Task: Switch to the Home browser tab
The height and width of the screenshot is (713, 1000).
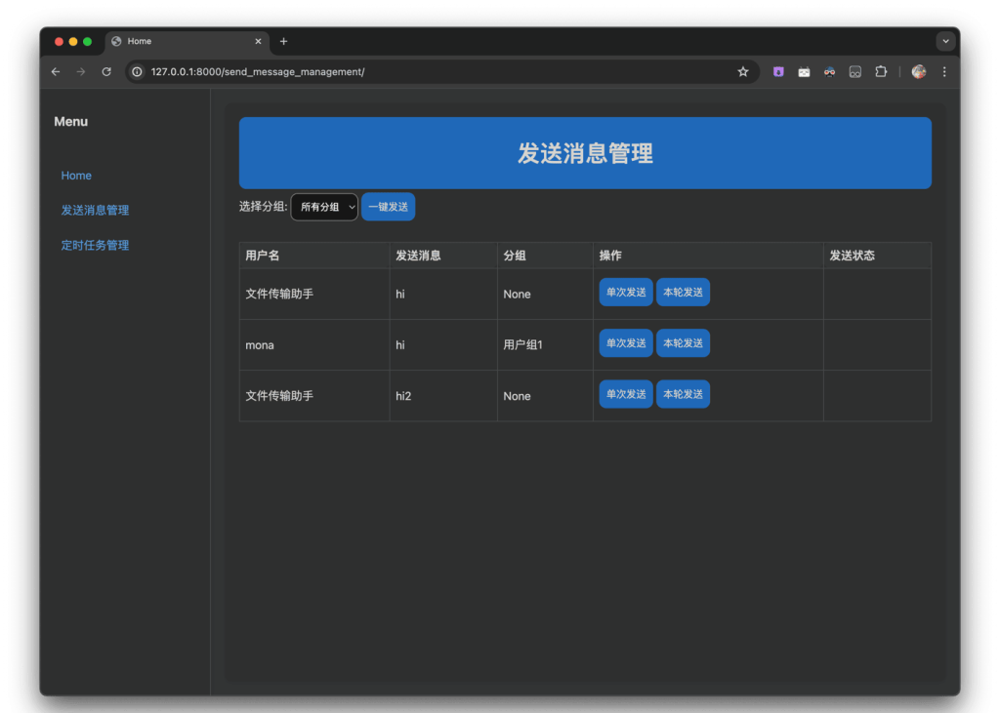Action: click(x=176, y=41)
